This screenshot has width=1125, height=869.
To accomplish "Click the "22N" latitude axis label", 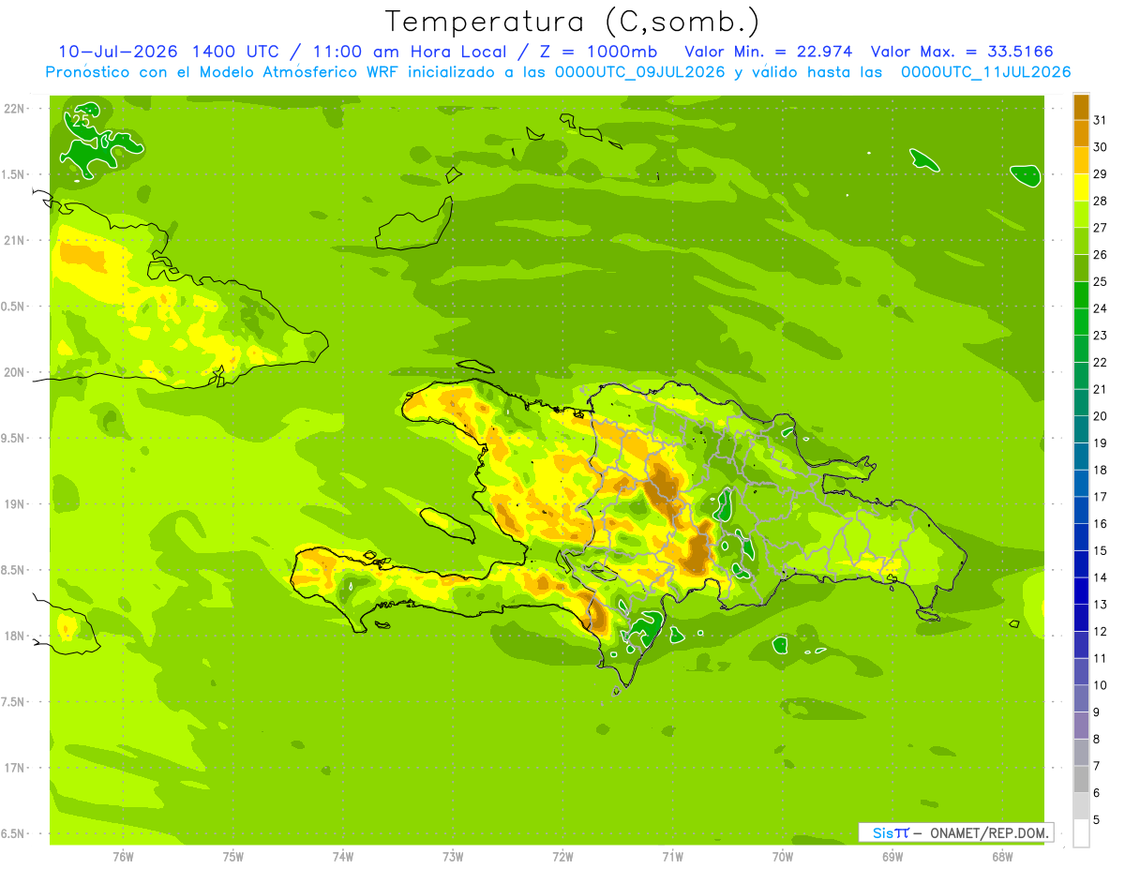I will tap(15, 109).
